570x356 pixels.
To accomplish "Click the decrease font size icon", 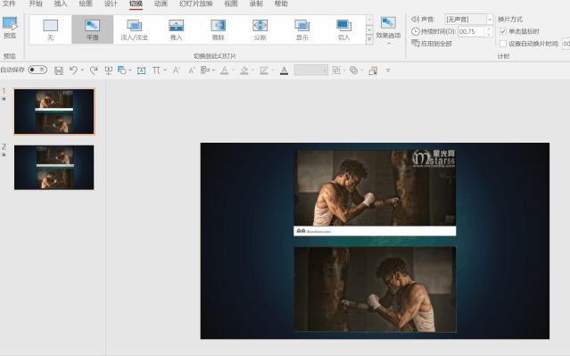I will point(191,70).
